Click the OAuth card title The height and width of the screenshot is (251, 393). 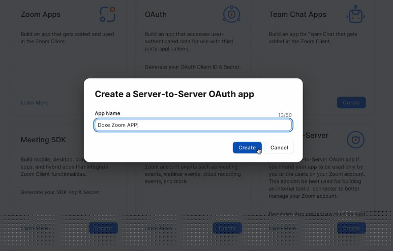pos(156,15)
